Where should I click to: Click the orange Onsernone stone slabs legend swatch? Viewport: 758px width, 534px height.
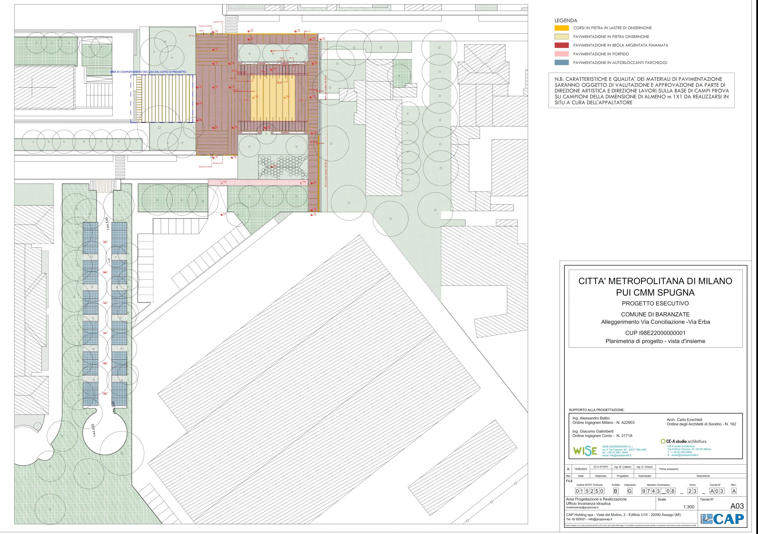click(562, 28)
